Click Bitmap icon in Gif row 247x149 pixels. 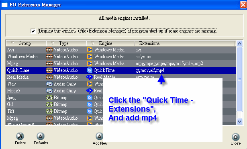tap(49, 104)
